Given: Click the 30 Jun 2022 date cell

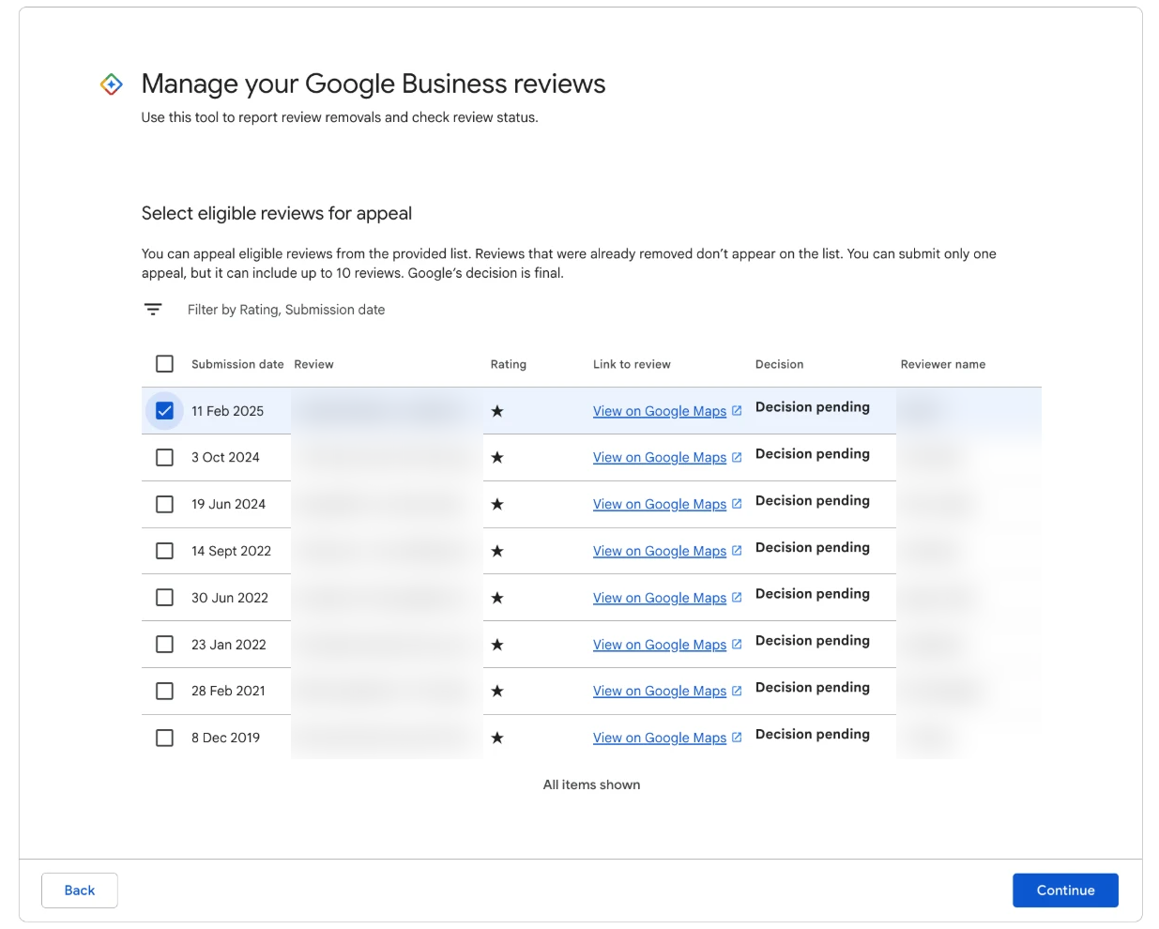Looking at the screenshot, I should pyautogui.click(x=230, y=598).
